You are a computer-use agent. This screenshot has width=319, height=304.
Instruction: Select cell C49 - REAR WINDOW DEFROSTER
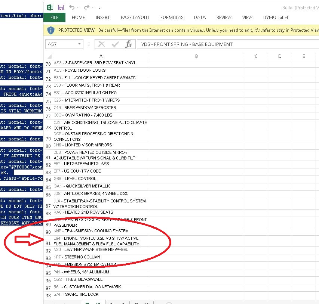click(101, 109)
